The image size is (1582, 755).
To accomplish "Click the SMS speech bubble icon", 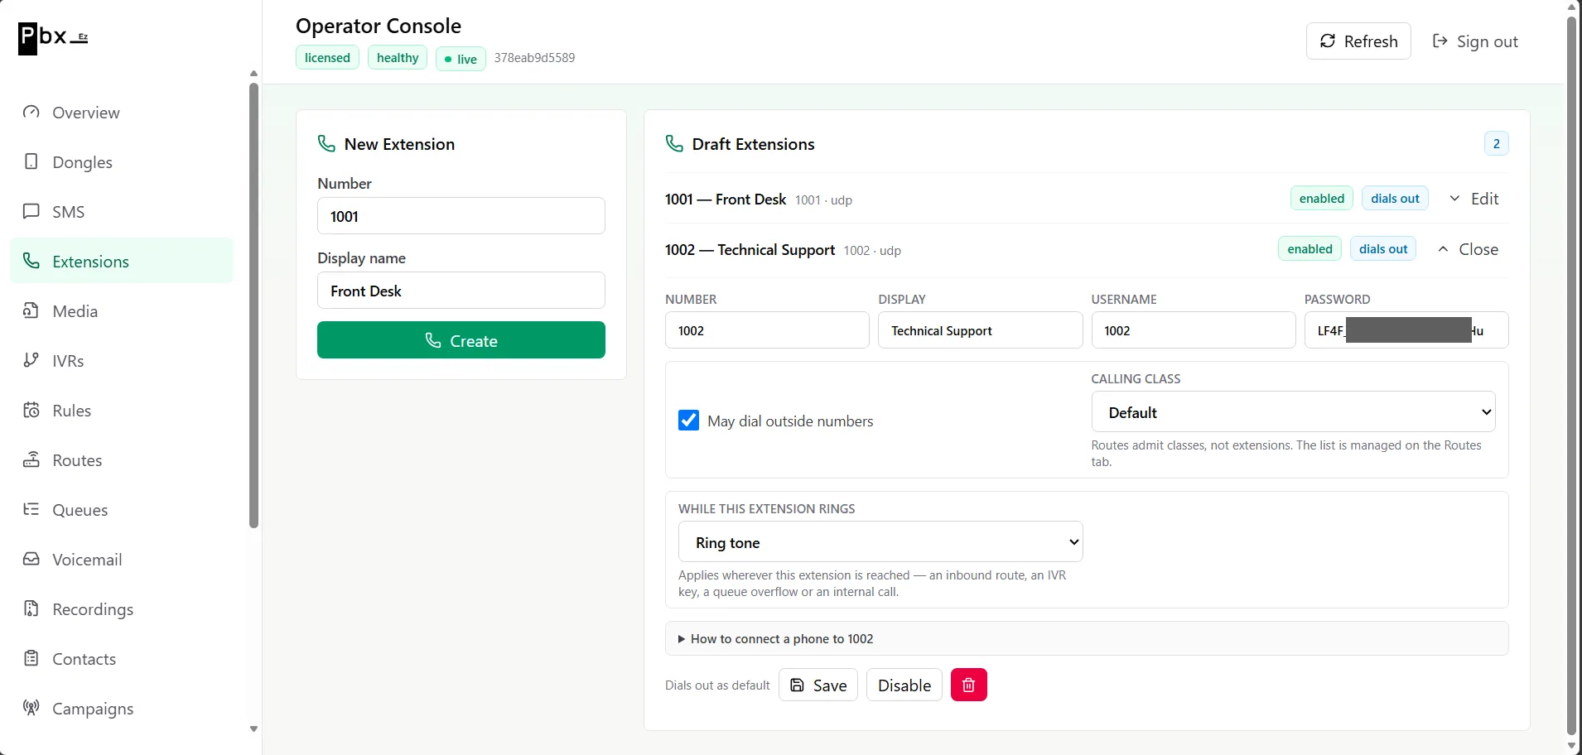I will click(31, 211).
